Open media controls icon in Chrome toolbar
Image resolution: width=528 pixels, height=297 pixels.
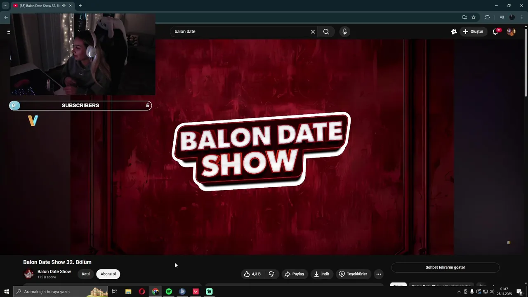502,17
